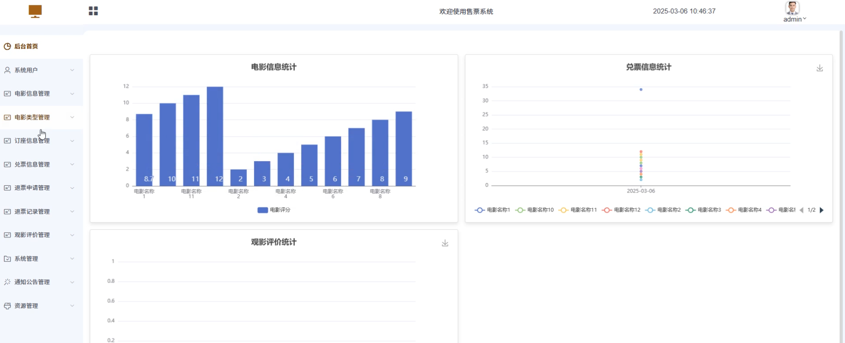The image size is (845, 343).
Task: Click the 订座信息管理 icon
Action: tap(7, 141)
